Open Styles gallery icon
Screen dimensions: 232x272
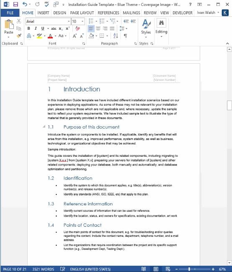point(146,24)
